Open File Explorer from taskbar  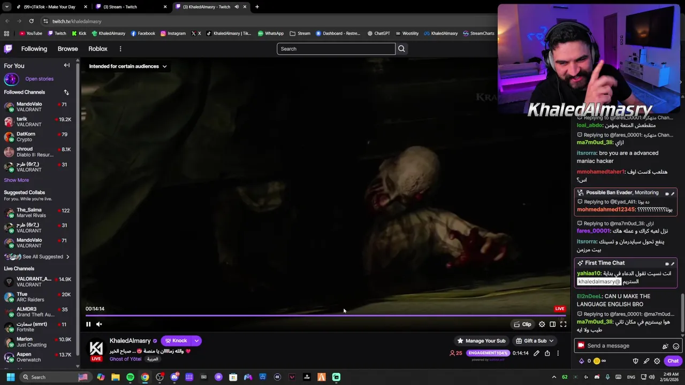[x=116, y=377]
